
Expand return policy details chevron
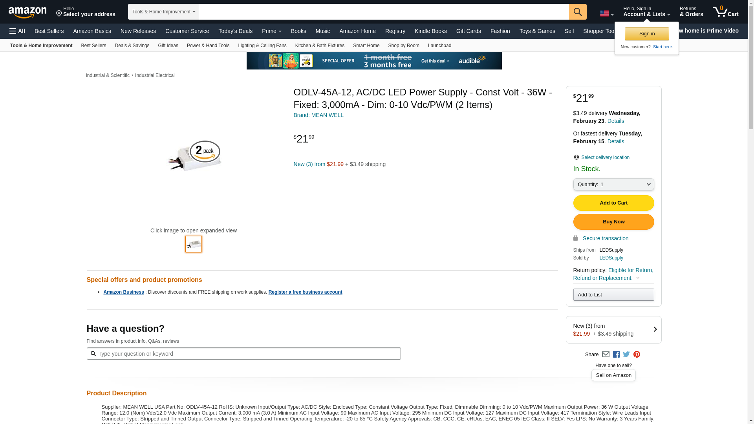click(x=638, y=278)
